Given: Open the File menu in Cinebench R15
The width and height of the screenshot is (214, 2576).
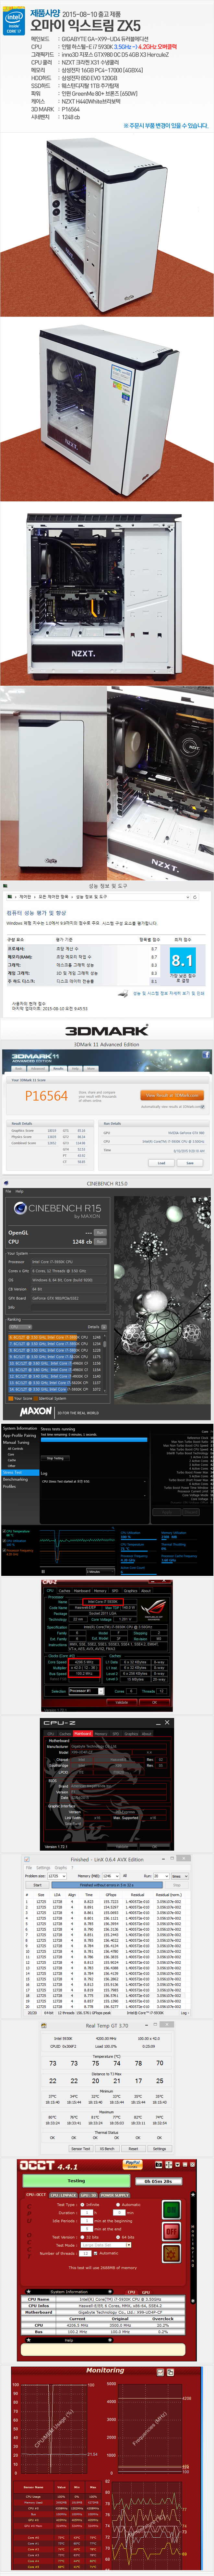Looking at the screenshot, I should point(8,1191).
